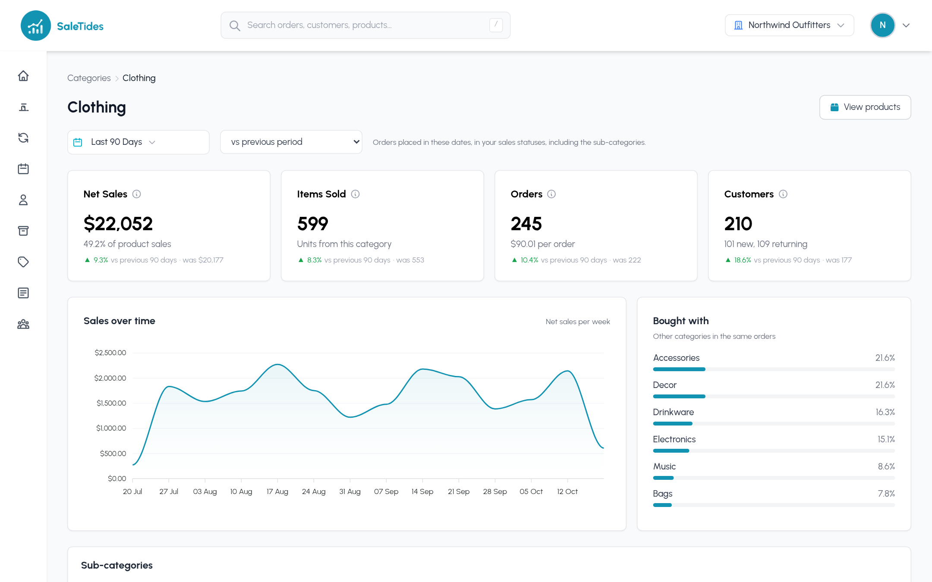Click the 210 customers value
Screen dimensions: 932x582
(x=738, y=224)
